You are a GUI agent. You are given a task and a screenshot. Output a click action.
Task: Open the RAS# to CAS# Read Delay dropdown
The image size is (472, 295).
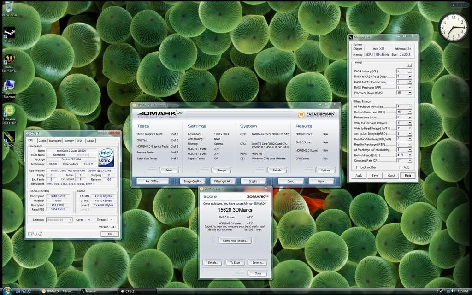point(409,77)
